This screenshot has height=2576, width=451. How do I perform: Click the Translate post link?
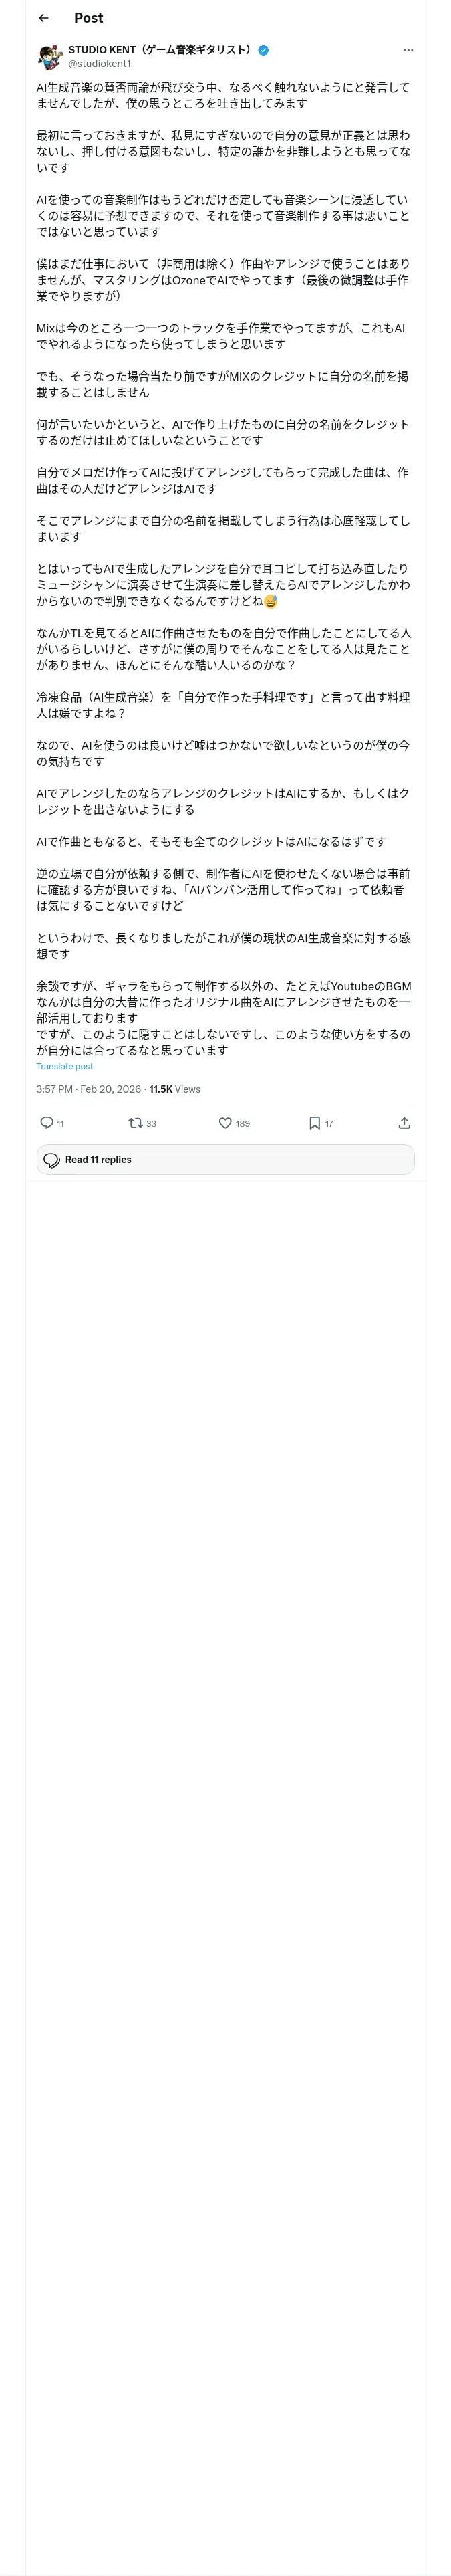[x=65, y=1067]
